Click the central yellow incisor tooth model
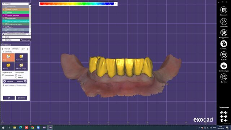Image resolution: width=231 pixels, height=130 pixels. tap(120, 67)
